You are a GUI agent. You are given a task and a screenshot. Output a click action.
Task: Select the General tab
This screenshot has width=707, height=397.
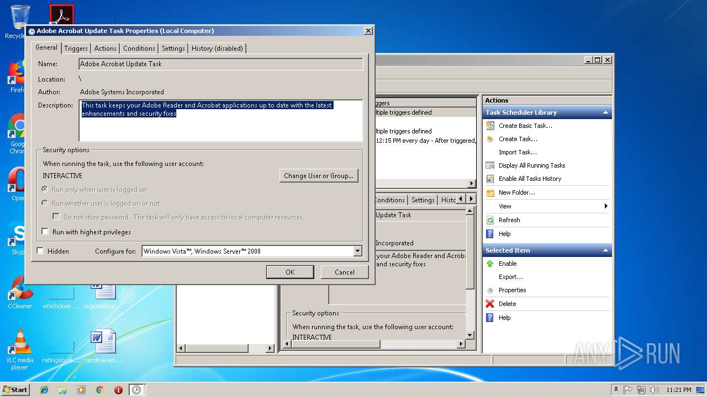click(46, 47)
